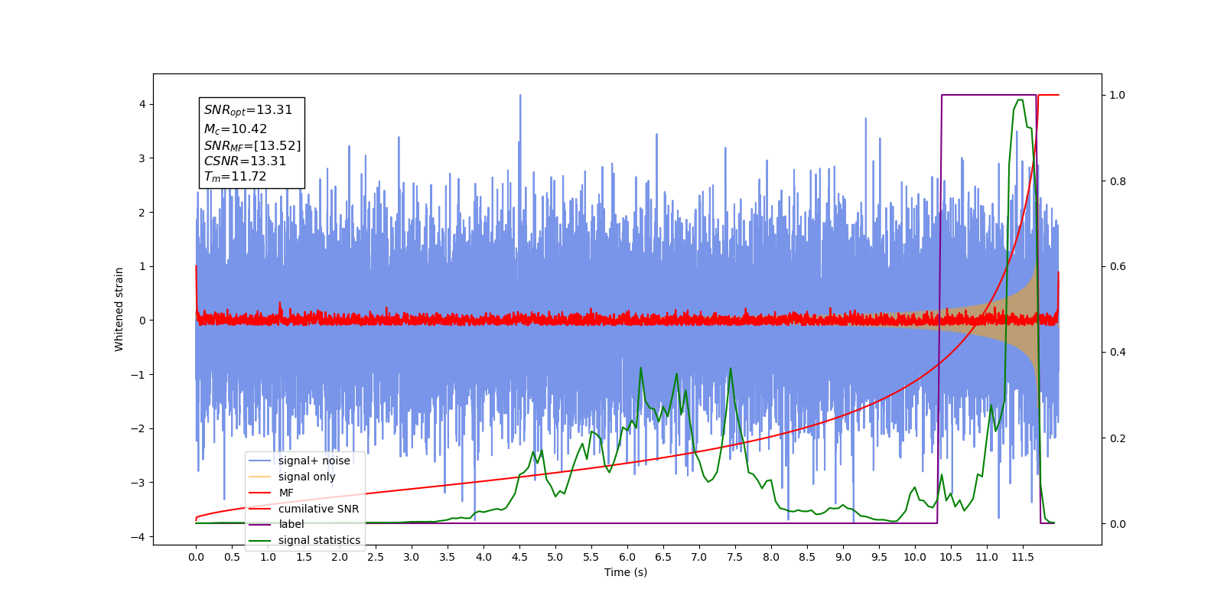
Task: Click the x-axis tick label 7.5
Action: [735, 557]
